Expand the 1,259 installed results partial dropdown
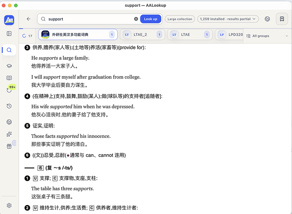The image size is (292, 214). pos(228,19)
